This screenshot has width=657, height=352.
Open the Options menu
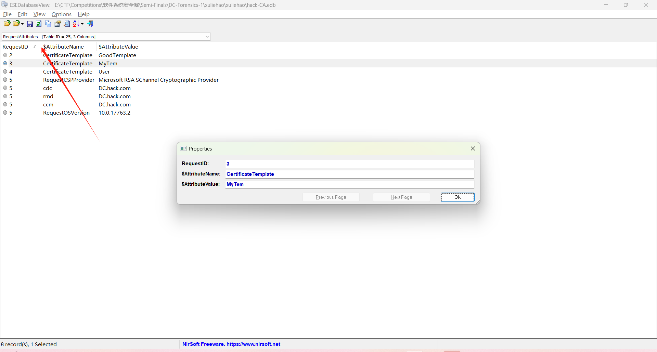61,14
